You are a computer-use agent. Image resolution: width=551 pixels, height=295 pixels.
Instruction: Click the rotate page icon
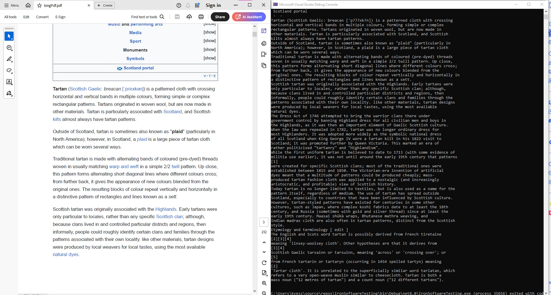(264, 263)
